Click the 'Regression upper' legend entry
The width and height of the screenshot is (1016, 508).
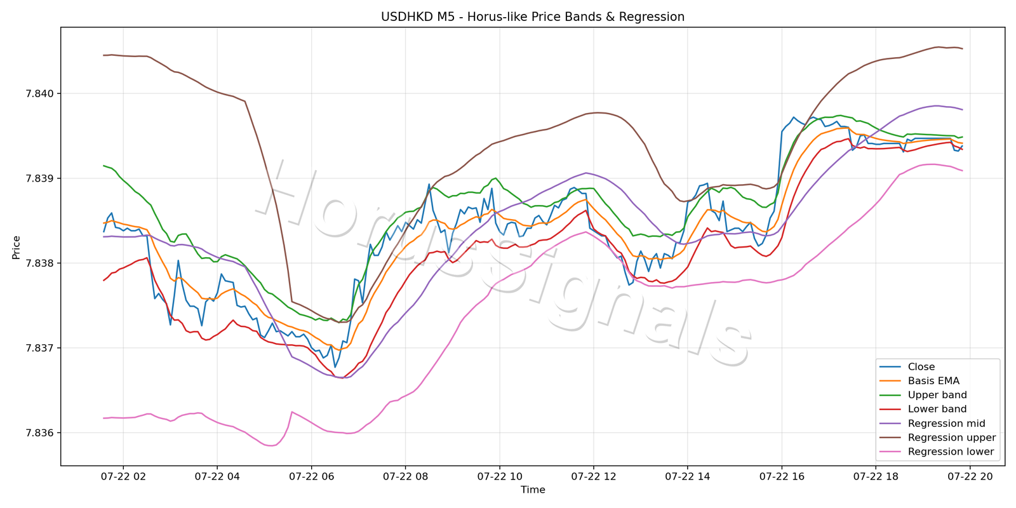pos(952,438)
